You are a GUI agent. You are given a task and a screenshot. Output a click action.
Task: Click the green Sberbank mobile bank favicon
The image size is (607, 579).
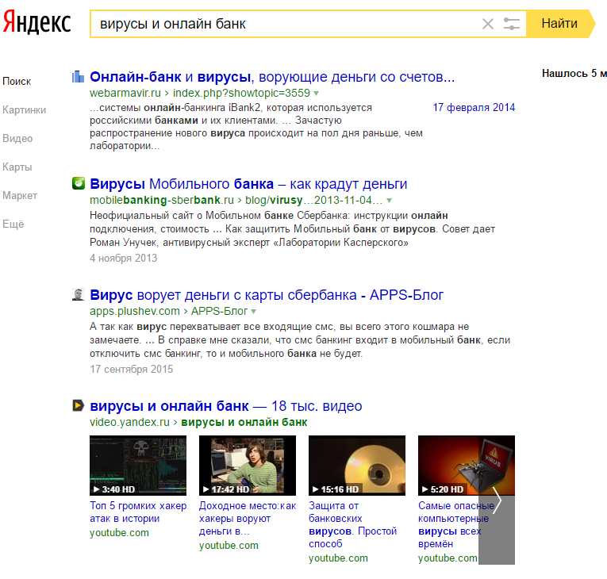pyautogui.click(x=79, y=183)
